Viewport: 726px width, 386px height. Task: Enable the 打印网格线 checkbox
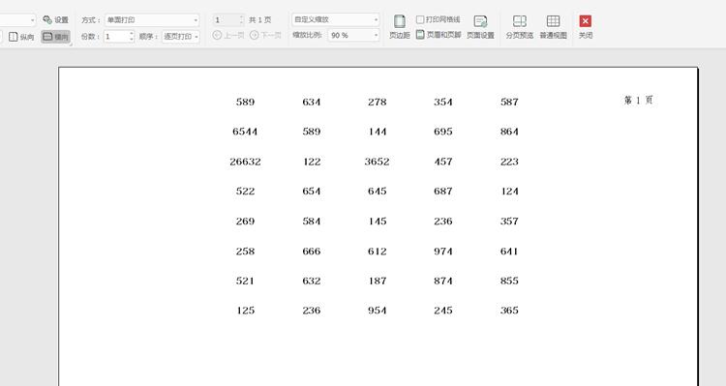tap(420, 19)
